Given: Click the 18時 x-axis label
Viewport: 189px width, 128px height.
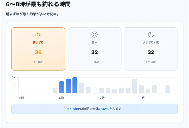Looking at the screenshot, I should (141, 98).
